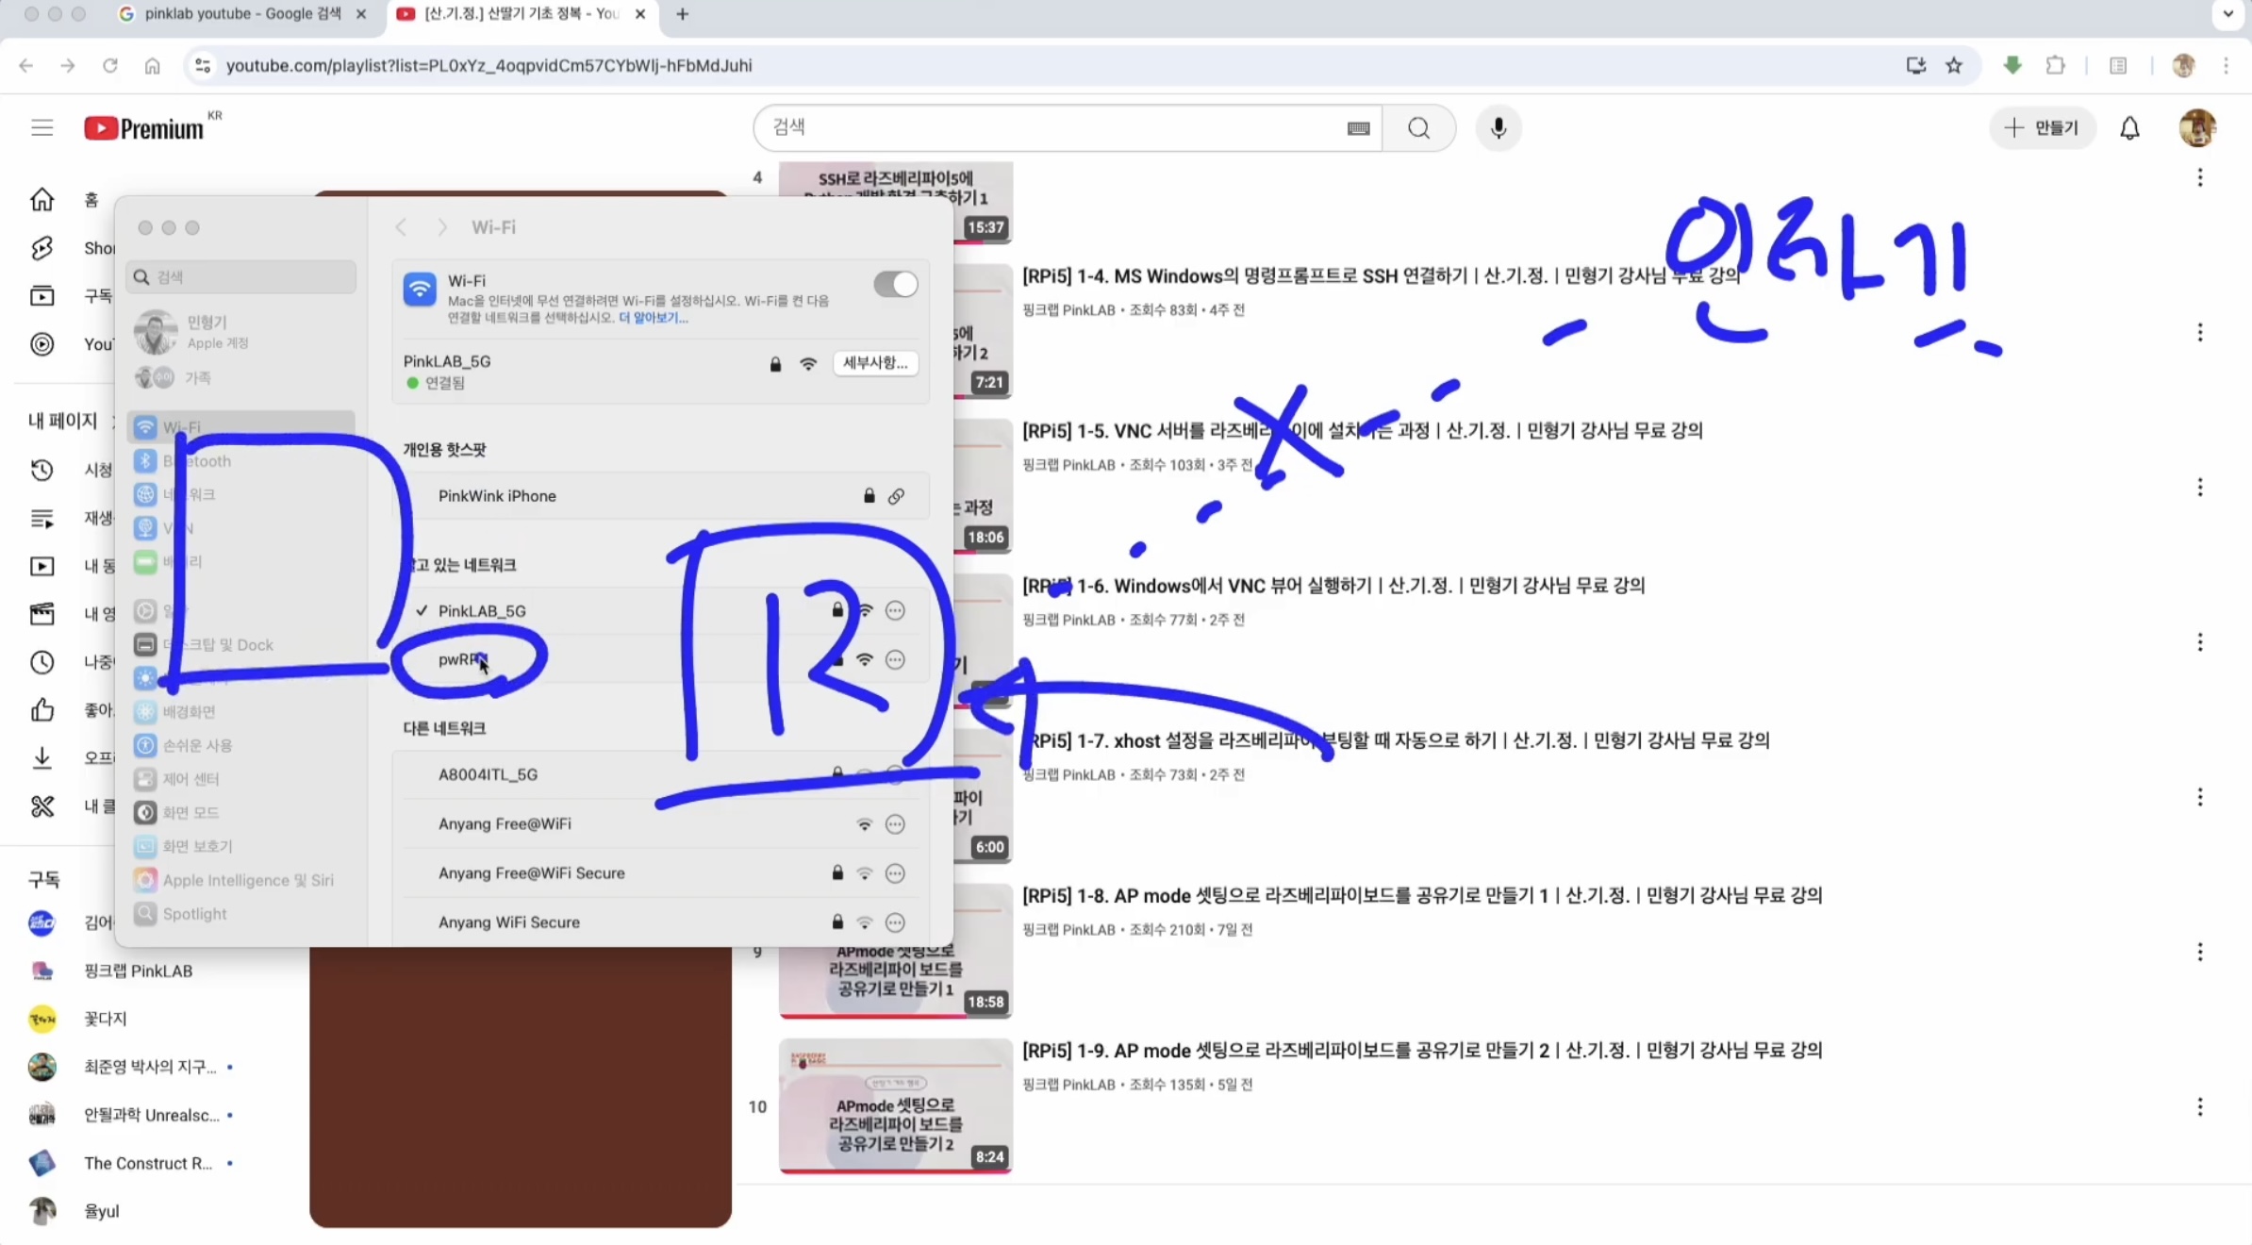Click the browser reload icon
The image size is (2252, 1245).
coord(110,65)
